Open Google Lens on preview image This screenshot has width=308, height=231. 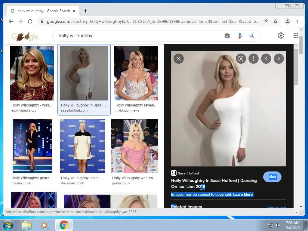point(241,59)
